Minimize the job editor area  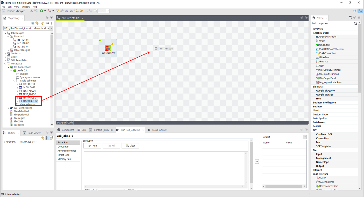(302, 17)
